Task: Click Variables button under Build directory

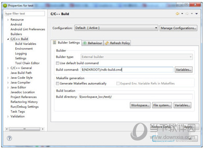Action: [182, 105]
